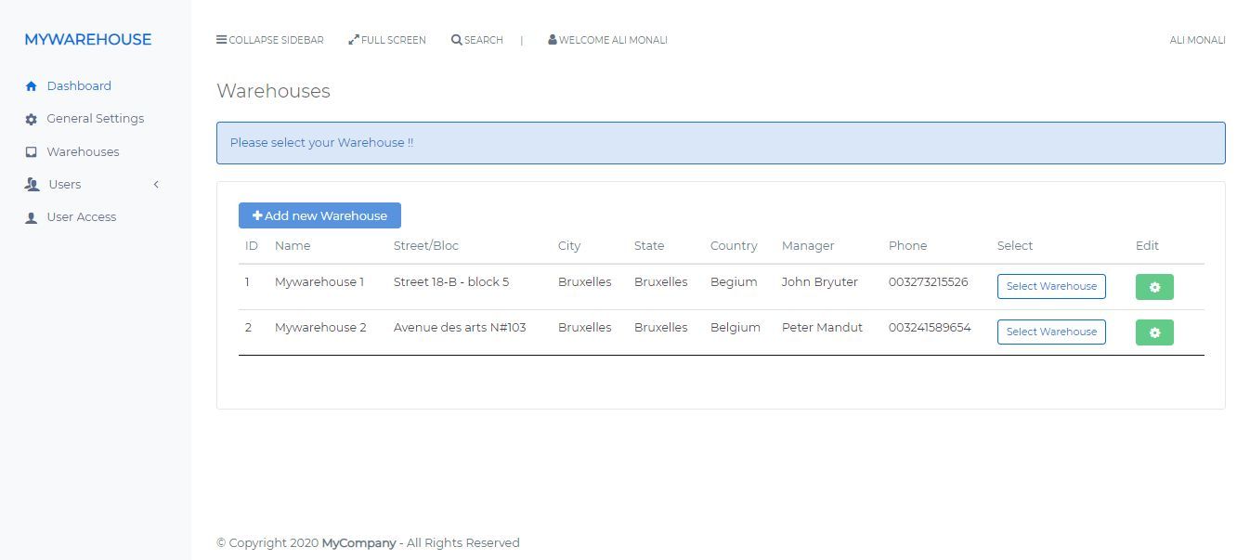
Task: Click the Users group icon
Action: click(x=32, y=185)
